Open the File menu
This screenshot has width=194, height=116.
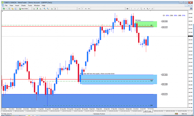(x=6, y=6)
